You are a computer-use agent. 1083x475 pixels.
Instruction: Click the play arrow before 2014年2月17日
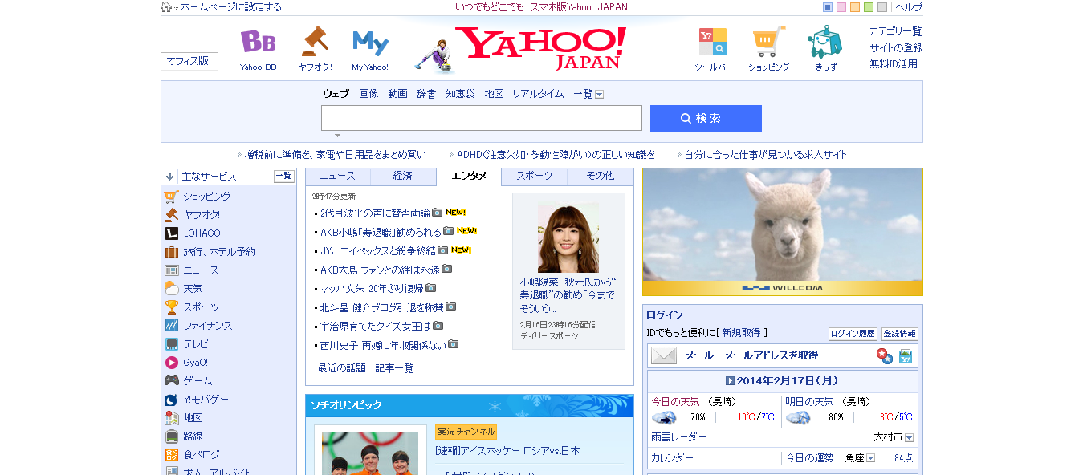click(731, 381)
